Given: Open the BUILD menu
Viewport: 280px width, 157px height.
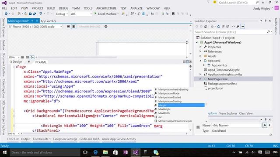Looking at the screenshot, I should click(x=51, y=8).
